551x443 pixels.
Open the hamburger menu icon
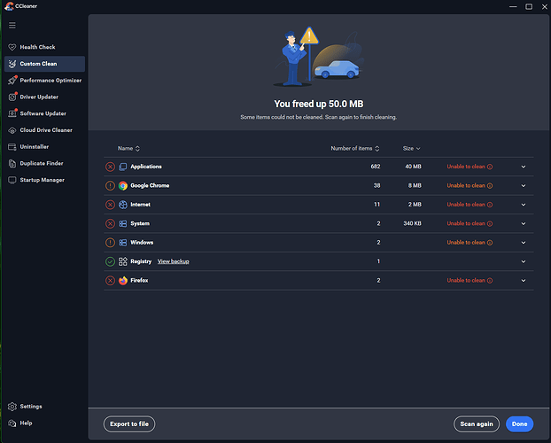(12, 26)
